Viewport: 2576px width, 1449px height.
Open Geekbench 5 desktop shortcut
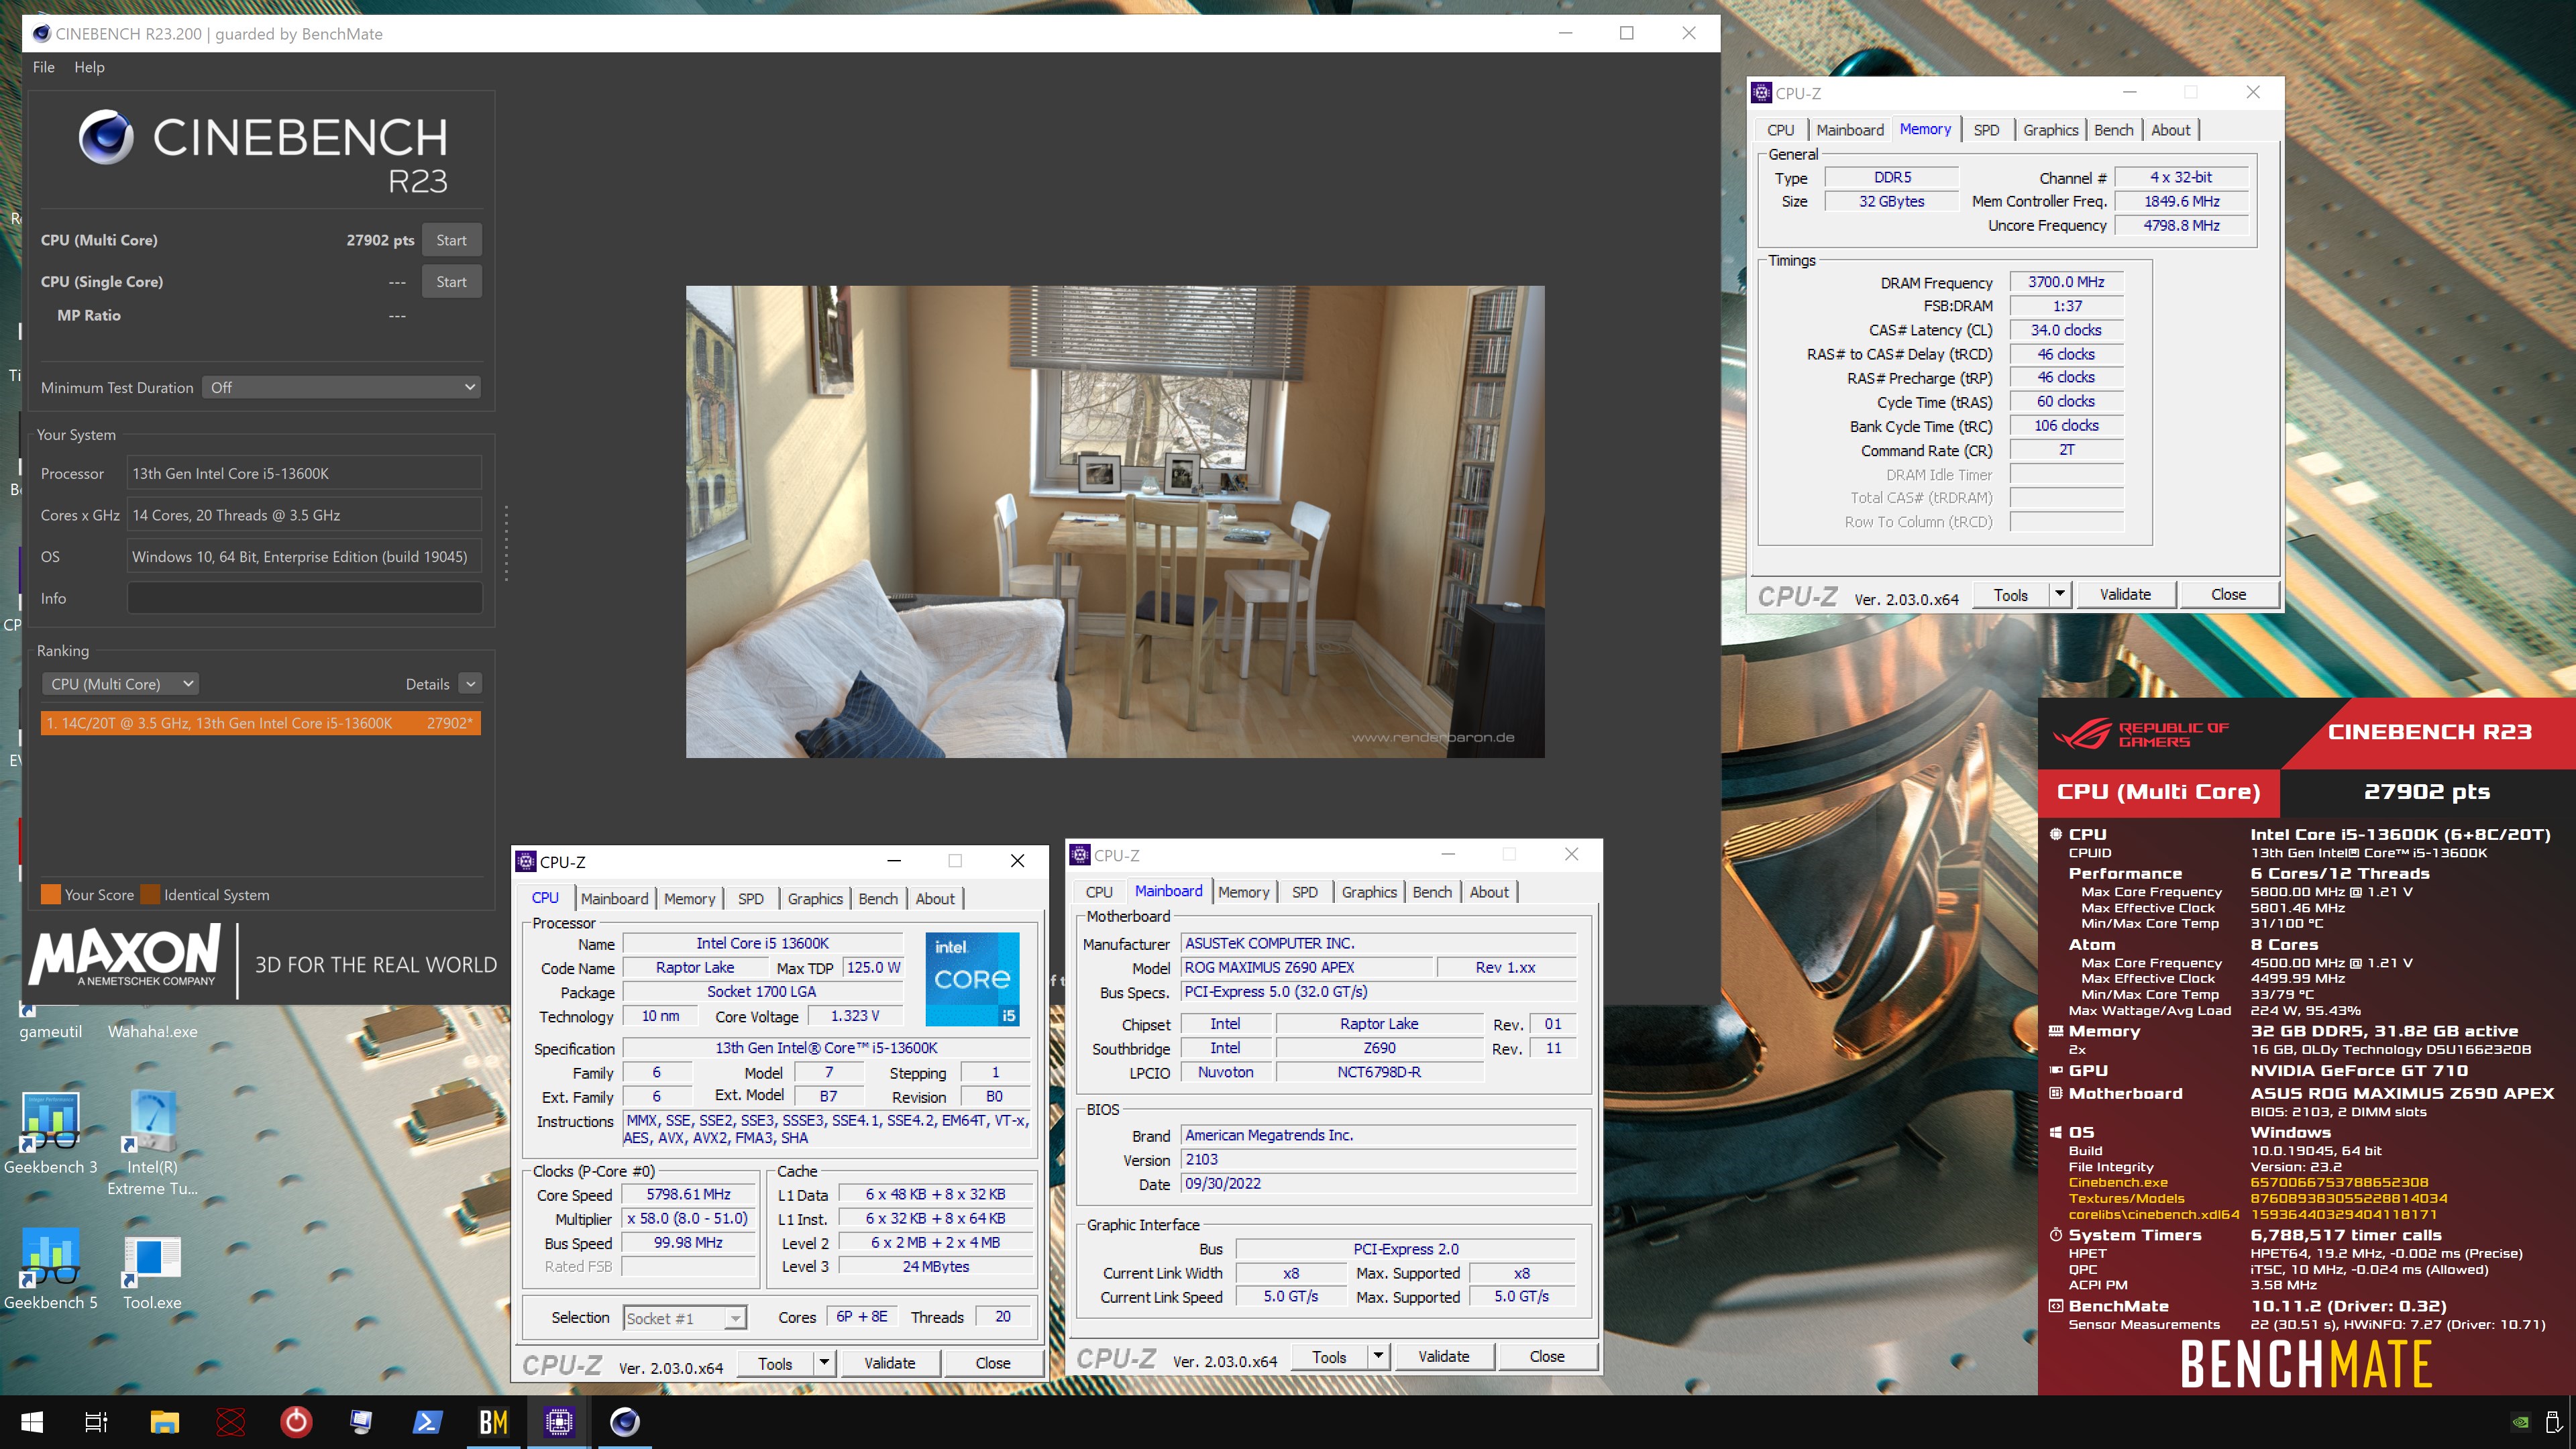[x=50, y=1268]
